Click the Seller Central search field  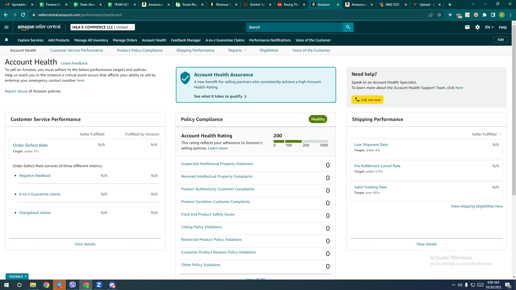click(294, 27)
